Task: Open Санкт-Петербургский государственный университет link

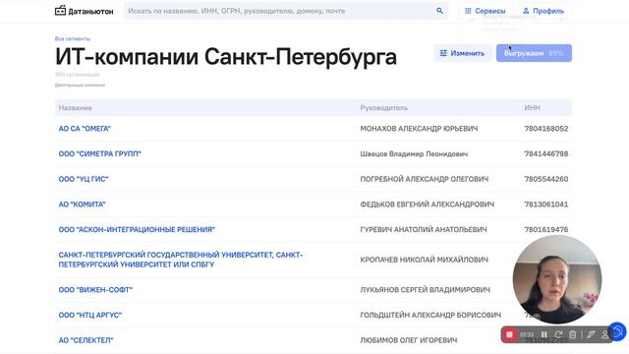Action: click(x=181, y=260)
